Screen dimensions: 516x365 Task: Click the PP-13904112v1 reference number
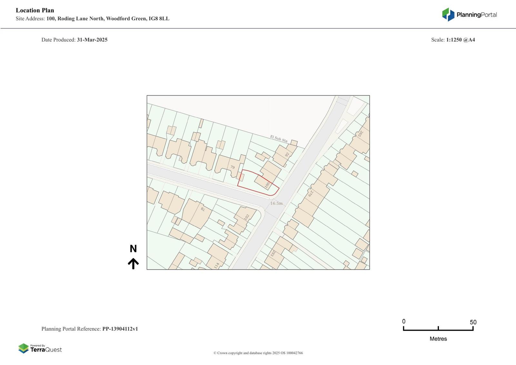pyautogui.click(x=120, y=329)
